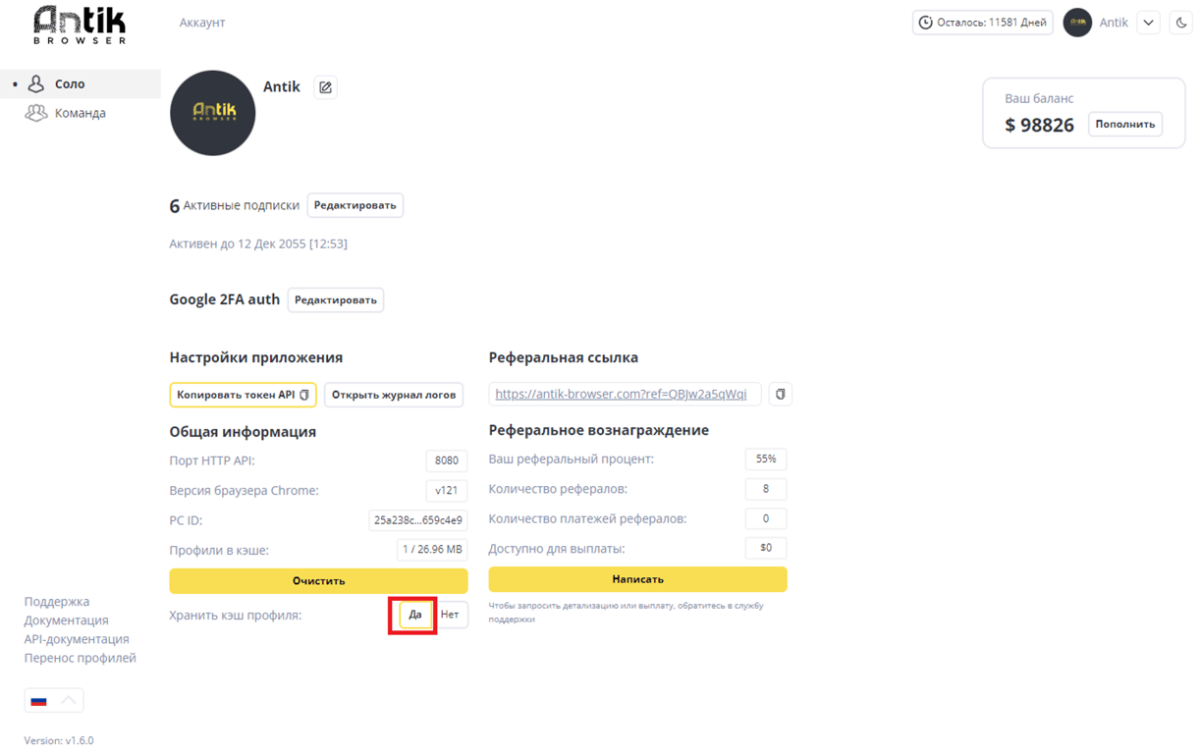The width and height of the screenshot is (1202, 754).
Task: Click the balance amount $ 98826
Action: tap(1039, 125)
